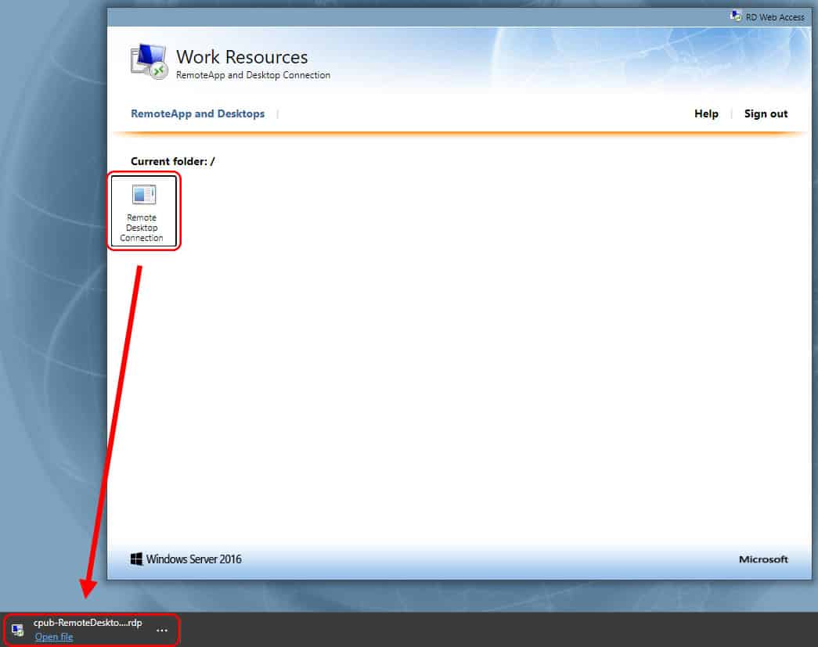This screenshot has width=818, height=647.
Task: Click the RD Web Access icon in header
Action: (736, 16)
